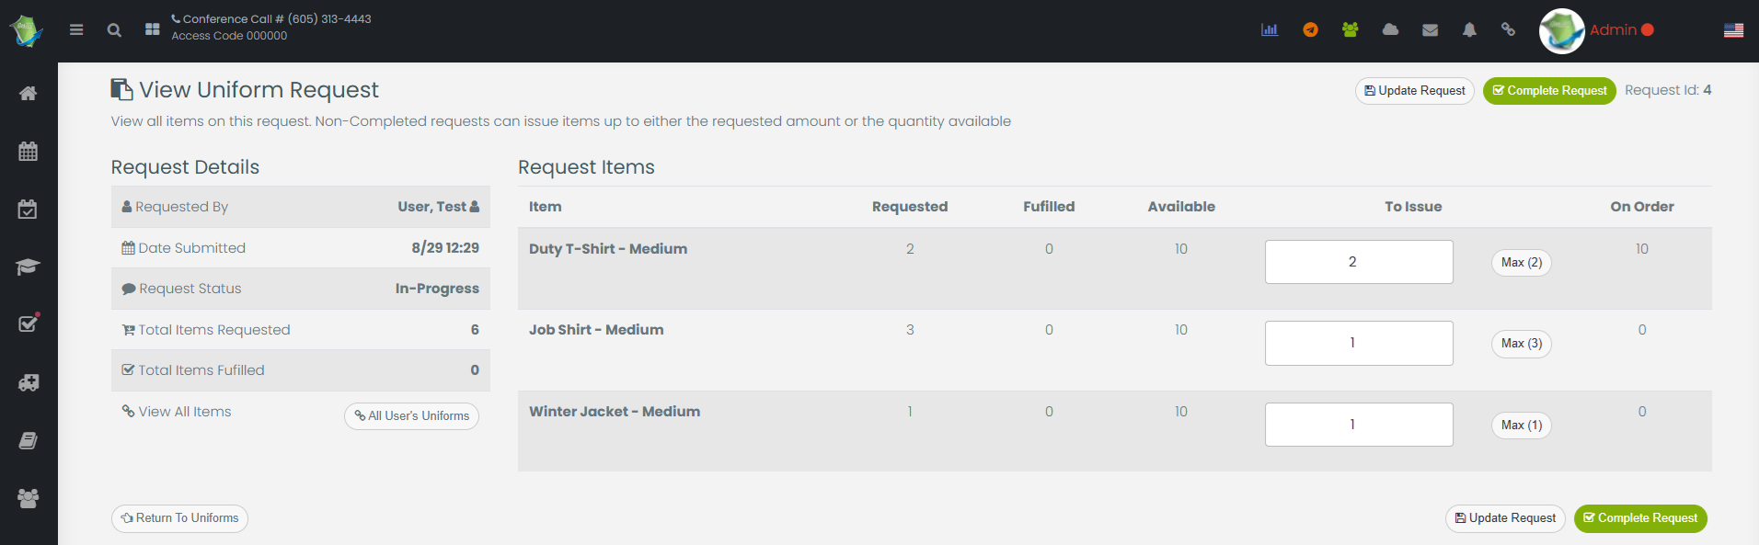1759x545 pixels.
Task: Open the sidebar calendar icon
Action: click(x=29, y=151)
